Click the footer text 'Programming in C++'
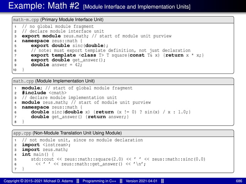This screenshot has width=246, height=184. [99, 181]
